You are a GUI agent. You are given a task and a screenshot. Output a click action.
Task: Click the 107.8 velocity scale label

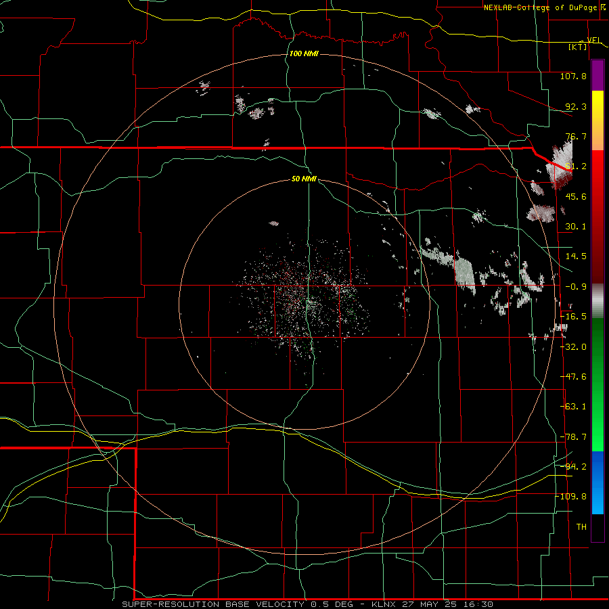pos(573,76)
